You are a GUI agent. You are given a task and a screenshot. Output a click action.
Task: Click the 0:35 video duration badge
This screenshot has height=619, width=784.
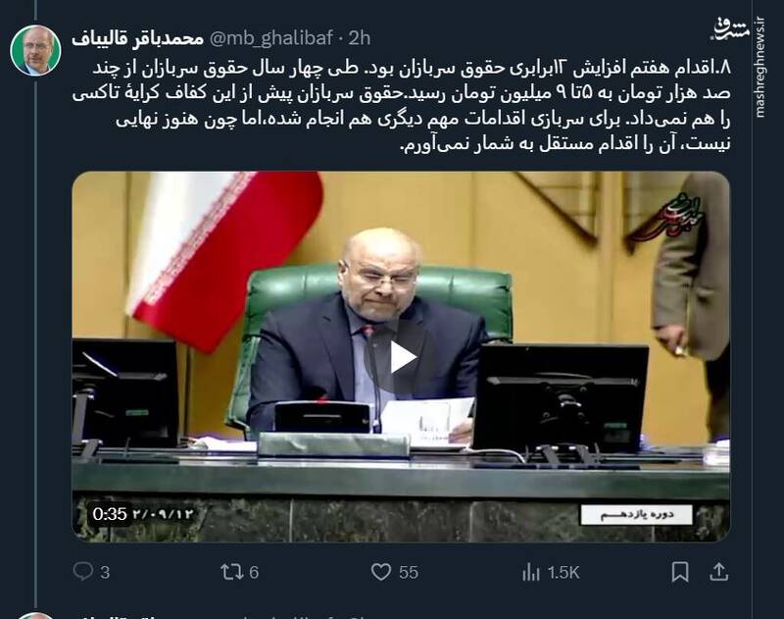click(x=110, y=514)
